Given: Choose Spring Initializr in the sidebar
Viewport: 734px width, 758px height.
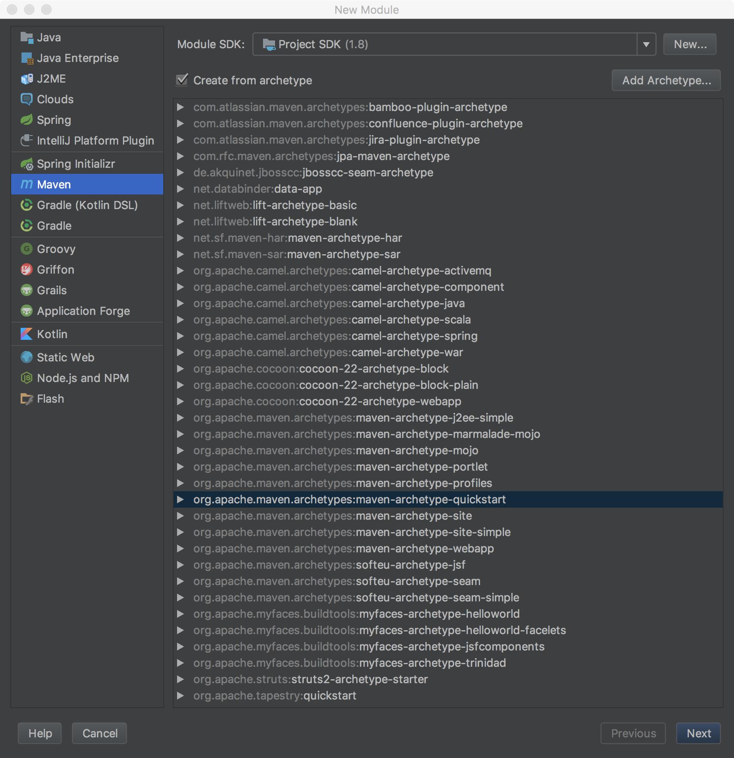Looking at the screenshot, I should pyautogui.click(x=76, y=164).
